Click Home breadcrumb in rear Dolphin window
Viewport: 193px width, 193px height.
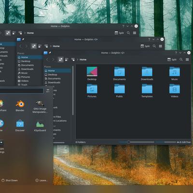click(x=30, y=33)
